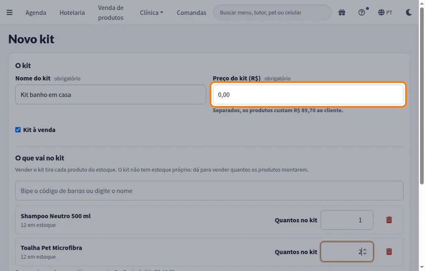Open the Hotelaria menu item
The width and height of the screenshot is (425, 271).
click(x=72, y=12)
